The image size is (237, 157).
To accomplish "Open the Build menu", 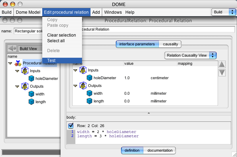I will pos(7,12).
